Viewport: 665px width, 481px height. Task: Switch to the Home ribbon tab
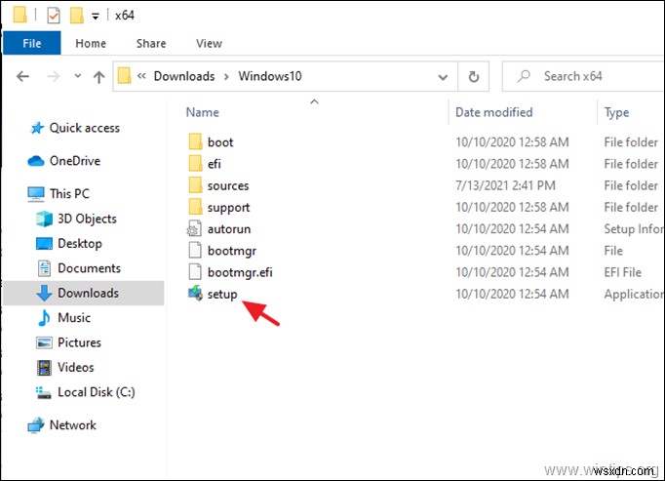pos(91,43)
